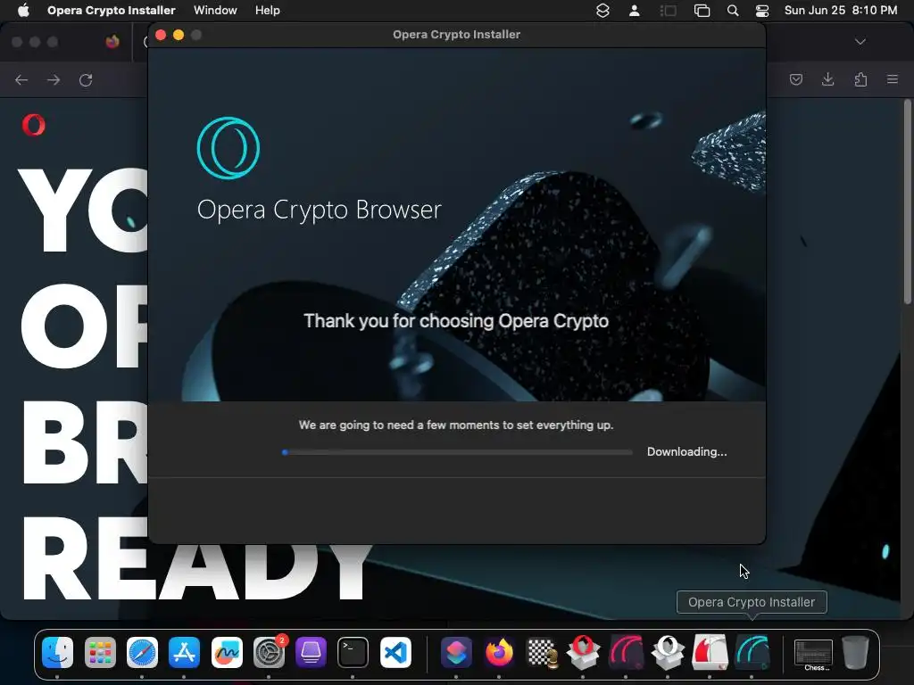This screenshot has height=685, width=914.
Task: Click the screen mirroring menu bar icon
Action: pos(702,11)
